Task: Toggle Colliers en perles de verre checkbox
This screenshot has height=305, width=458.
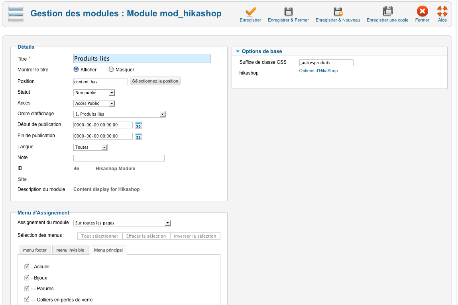Action: point(27,299)
